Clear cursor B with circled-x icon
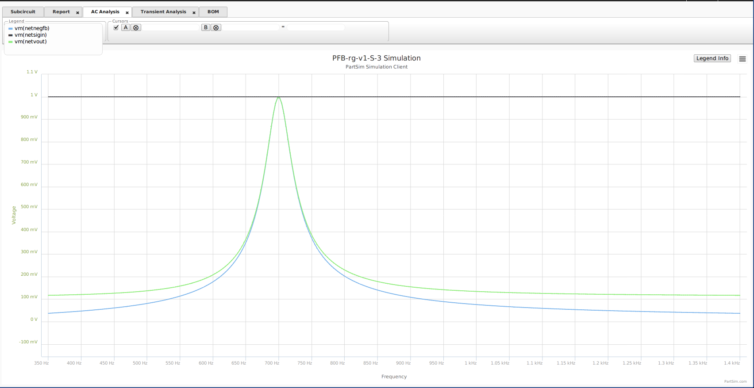 (x=216, y=27)
